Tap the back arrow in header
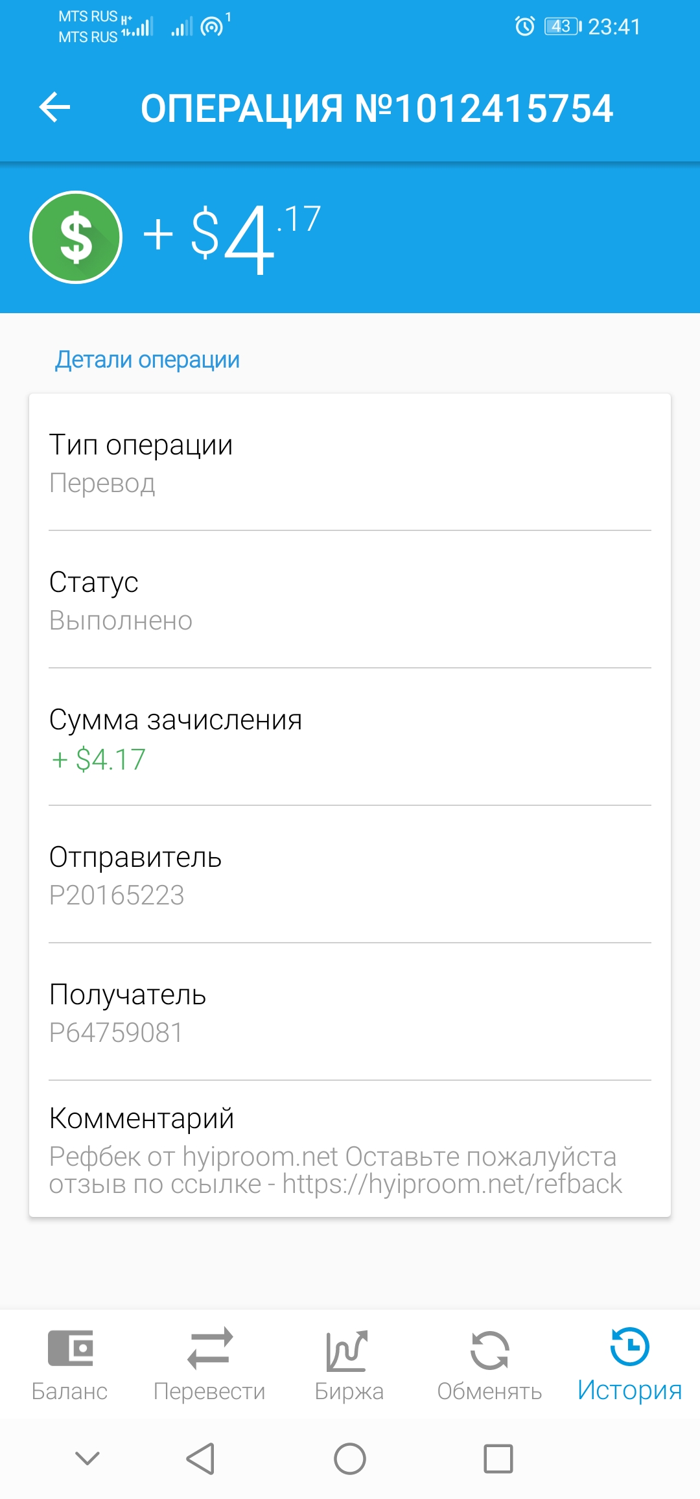Screen dimensions: 700x1499 [54, 108]
